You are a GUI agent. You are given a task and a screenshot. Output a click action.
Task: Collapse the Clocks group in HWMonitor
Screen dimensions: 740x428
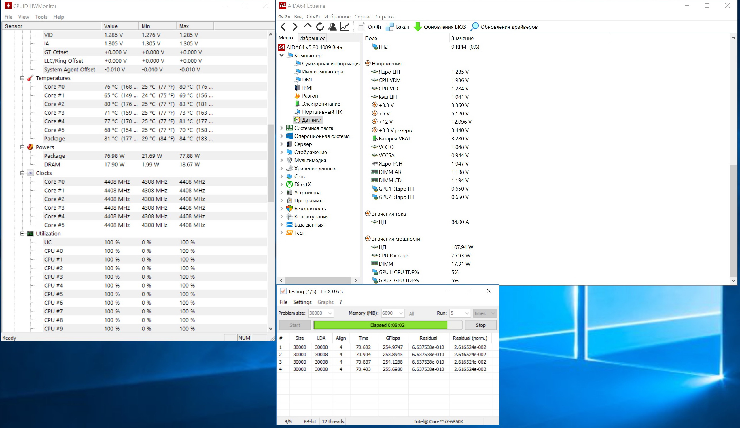[x=22, y=173]
